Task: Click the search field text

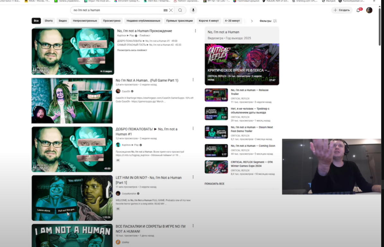Action: click(x=87, y=10)
